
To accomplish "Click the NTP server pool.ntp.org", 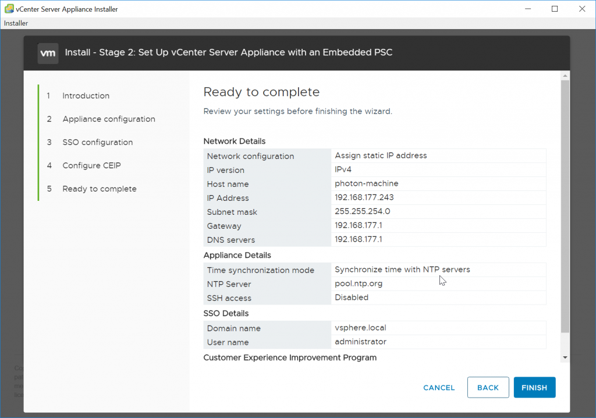I will (x=359, y=284).
